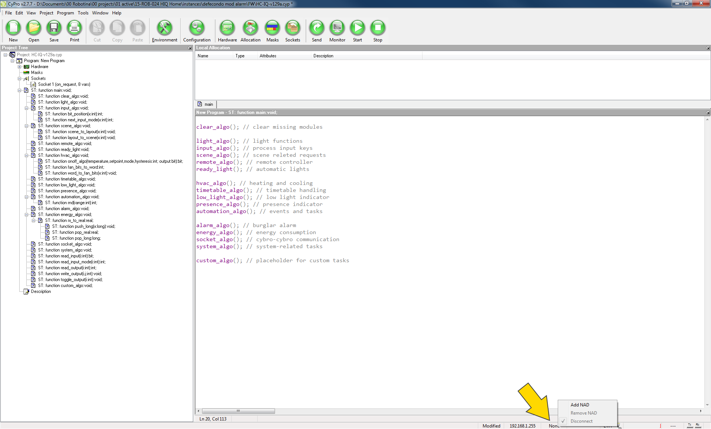711x429 pixels.
Task: Open the Masks editor icon
Action: coord(272,28)
